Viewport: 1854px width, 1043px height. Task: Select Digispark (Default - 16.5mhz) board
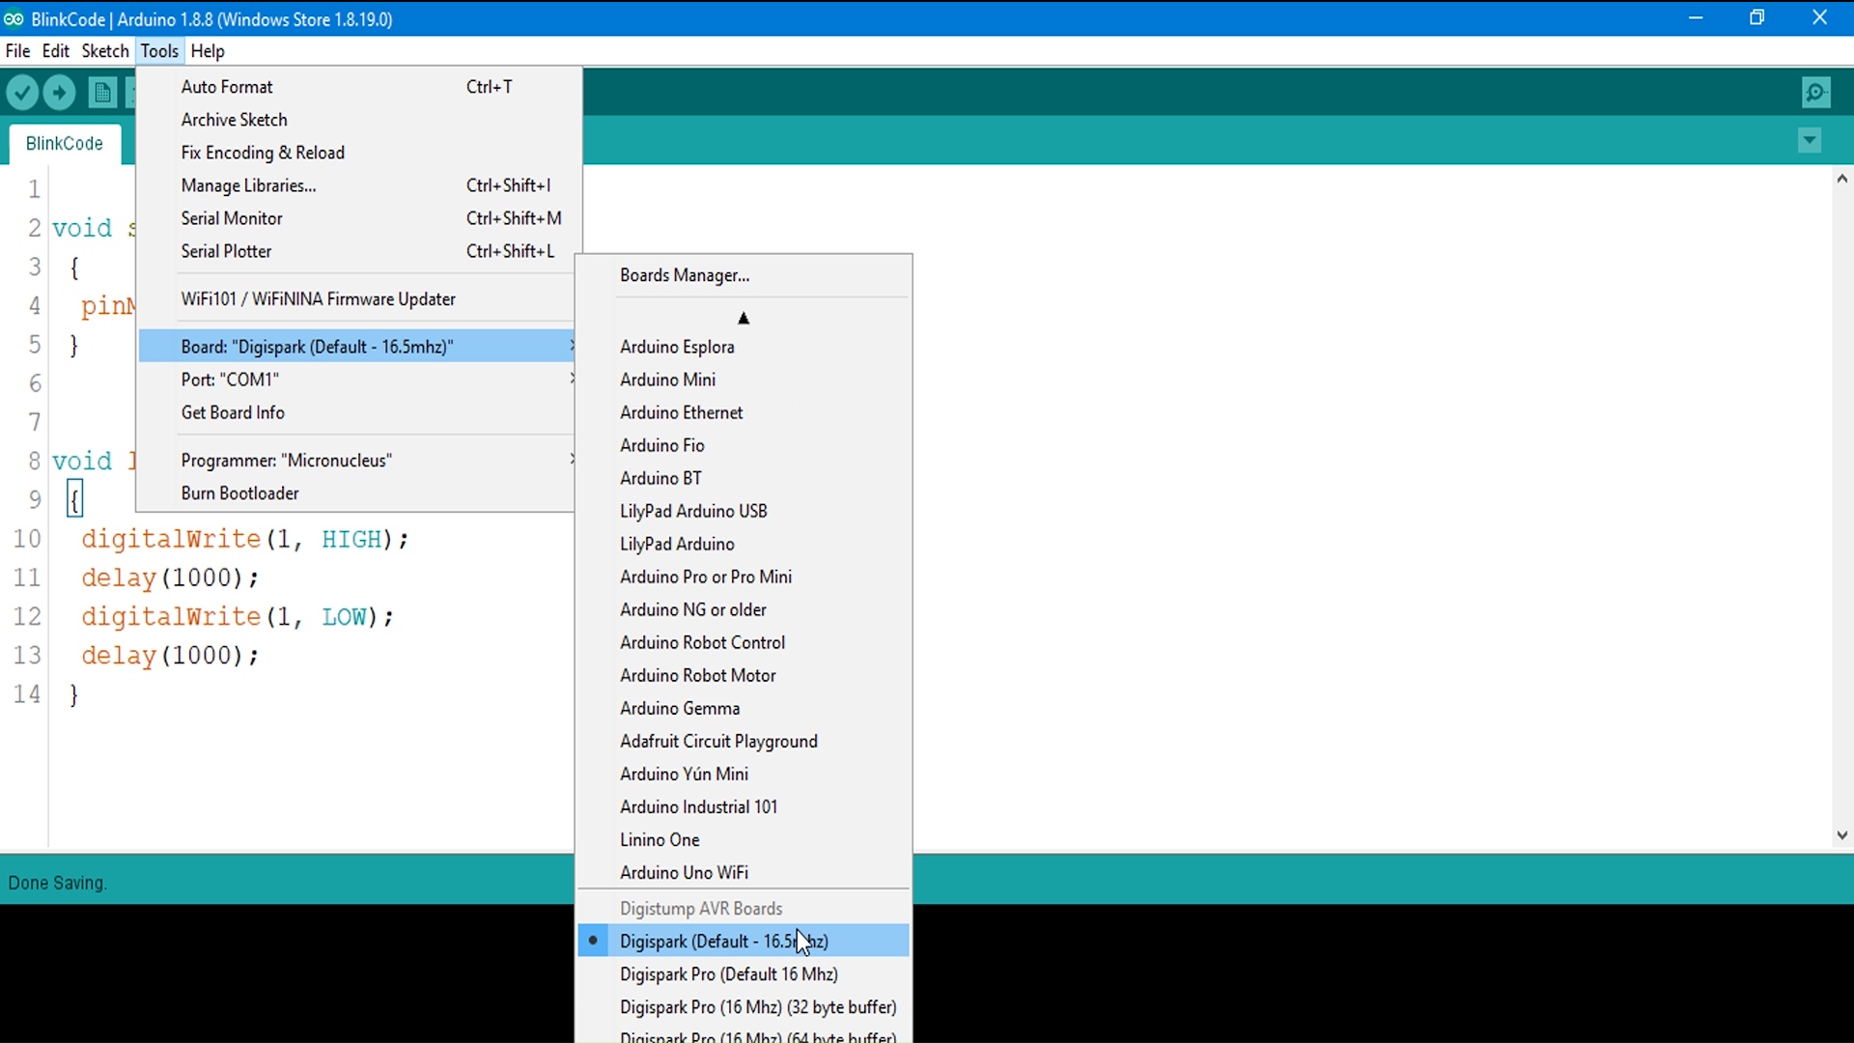click(x=744, y=942)
